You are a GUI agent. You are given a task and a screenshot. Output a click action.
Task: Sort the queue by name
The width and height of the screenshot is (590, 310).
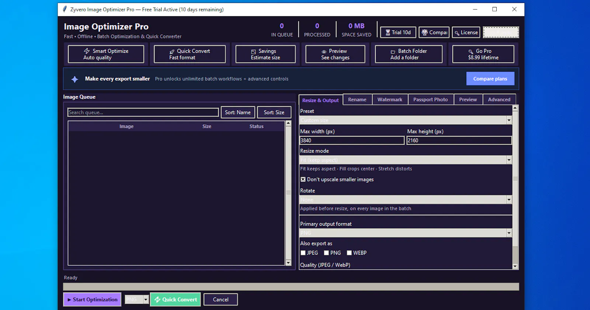pos(238,112)
